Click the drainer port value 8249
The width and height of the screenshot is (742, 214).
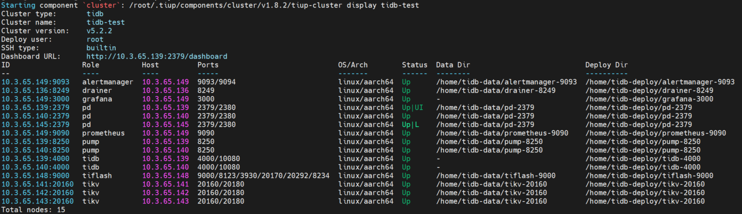[206, 90]
